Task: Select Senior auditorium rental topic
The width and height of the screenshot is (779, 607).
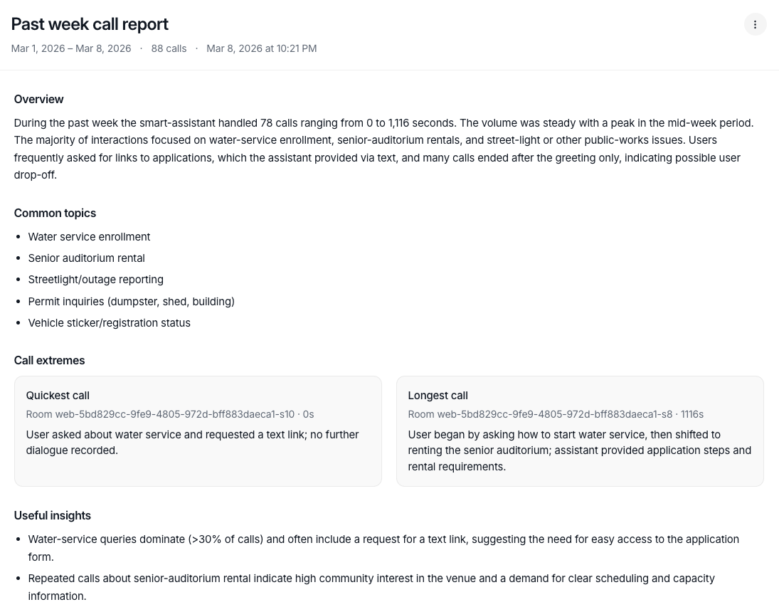Action: (x=86, y=258)
